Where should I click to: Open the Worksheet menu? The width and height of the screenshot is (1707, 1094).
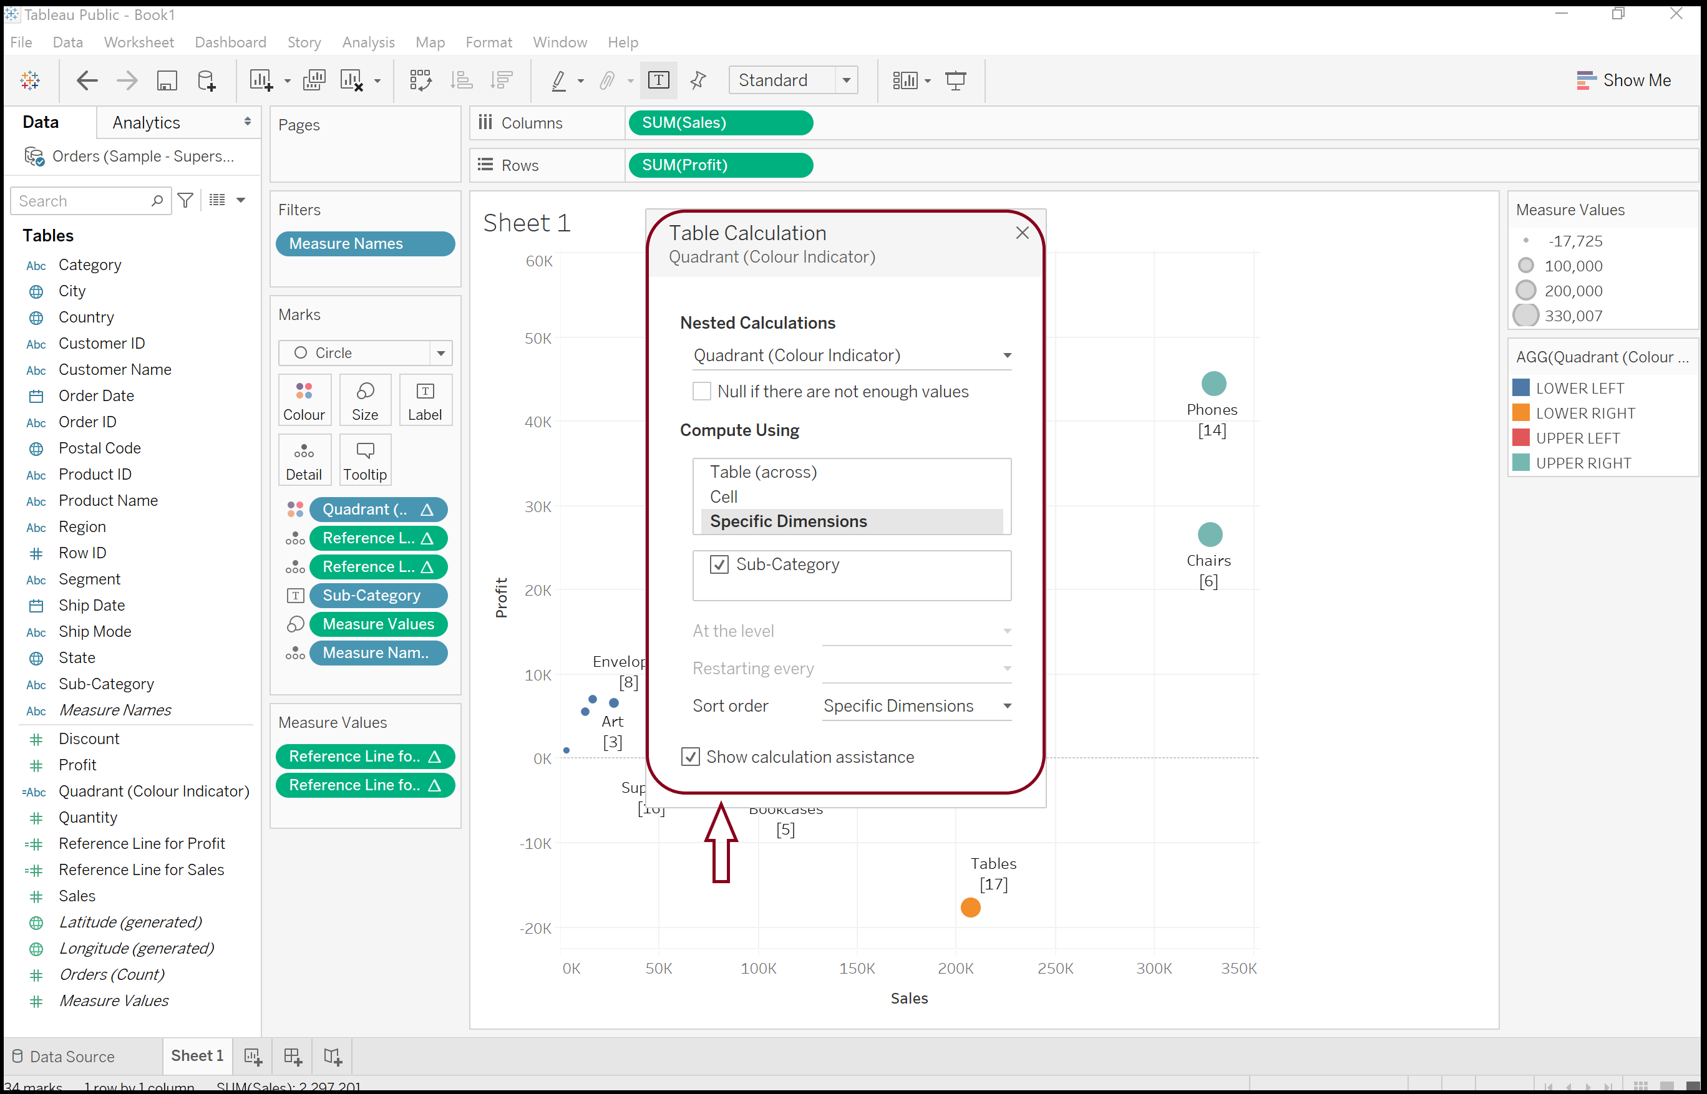[x=139, y=42]
